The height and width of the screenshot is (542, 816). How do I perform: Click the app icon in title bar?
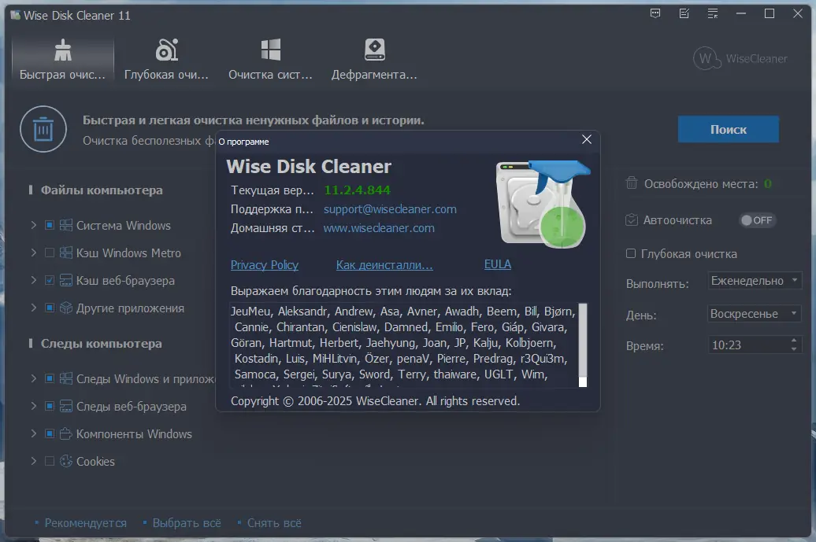pos(15,15)
